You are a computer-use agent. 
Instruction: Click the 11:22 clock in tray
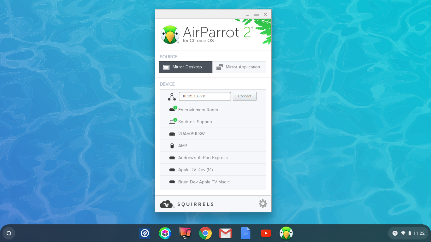coord(419,233)
